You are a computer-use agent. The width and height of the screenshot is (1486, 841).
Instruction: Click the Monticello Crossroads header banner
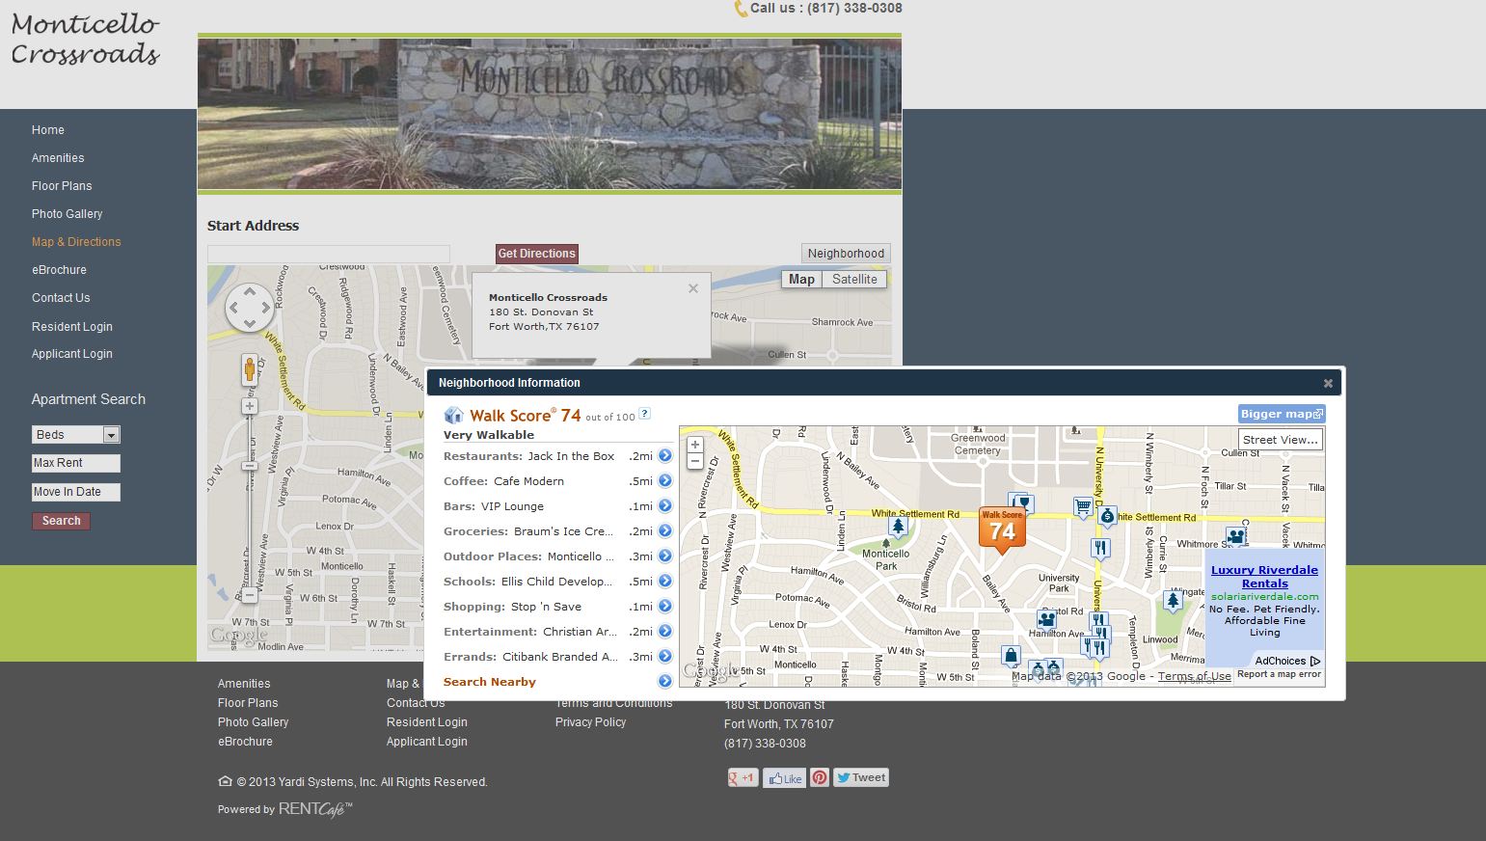tap(550, 114)
